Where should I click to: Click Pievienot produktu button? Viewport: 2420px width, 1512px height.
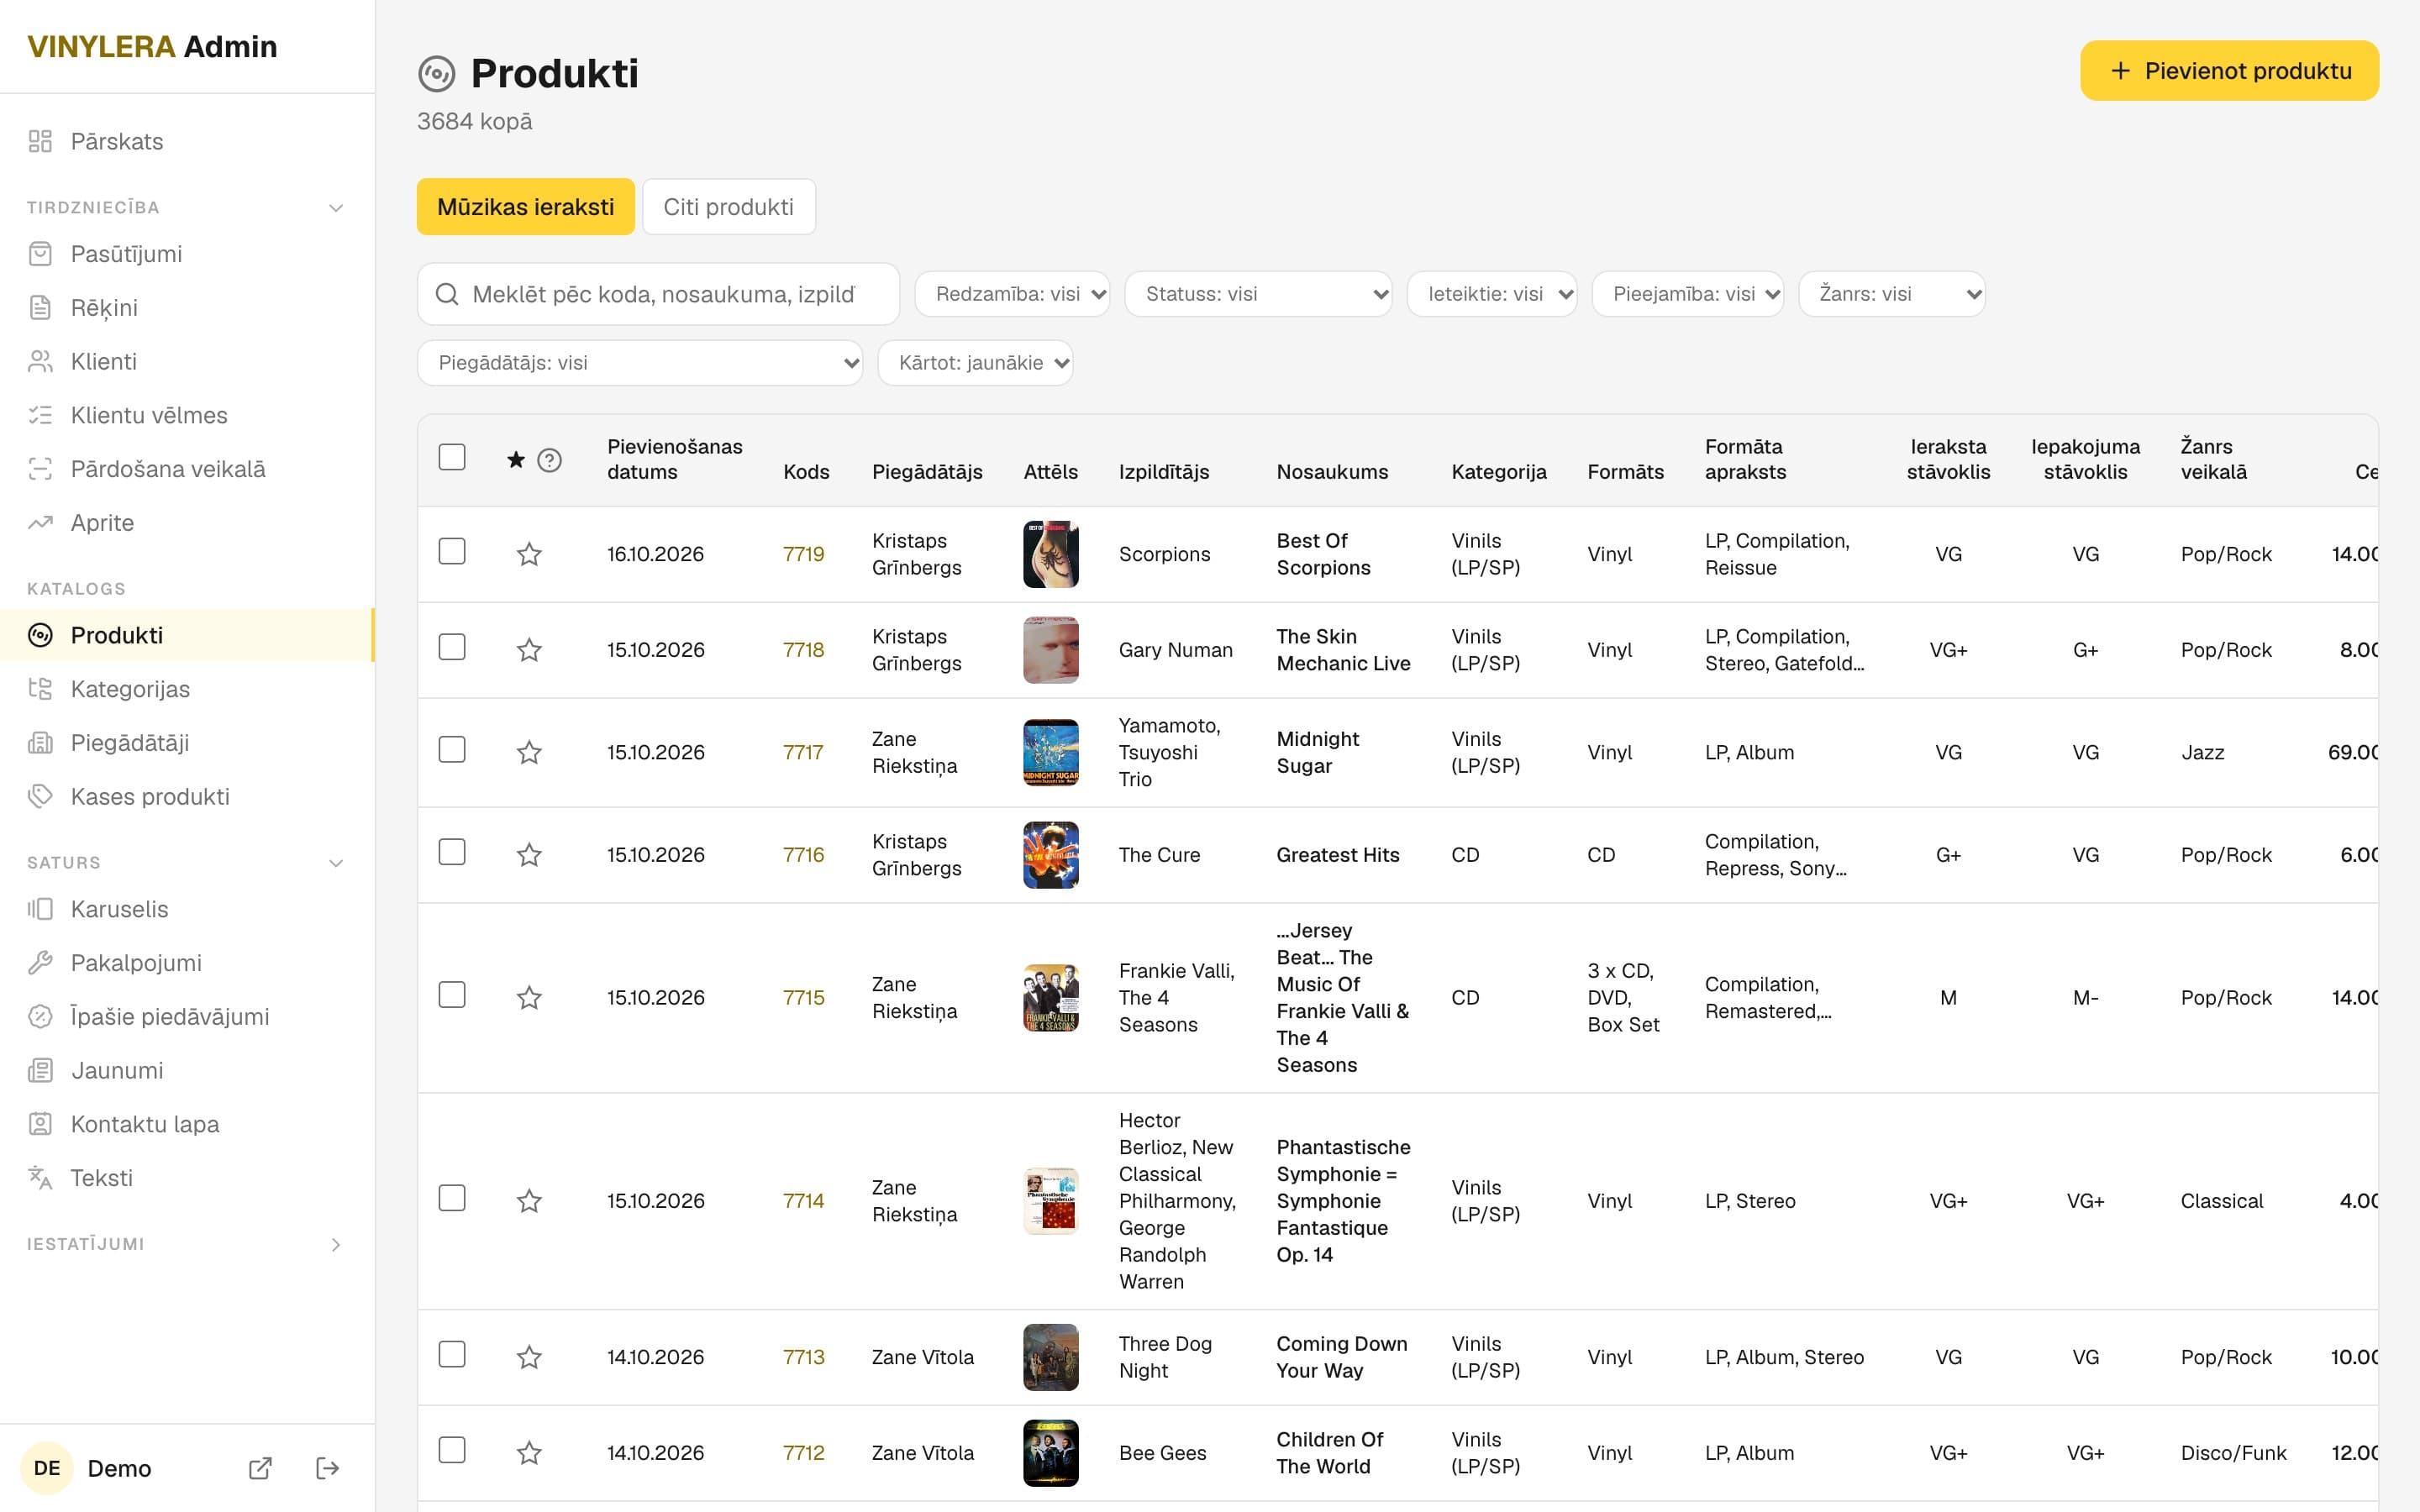[x=2229, y=71]
